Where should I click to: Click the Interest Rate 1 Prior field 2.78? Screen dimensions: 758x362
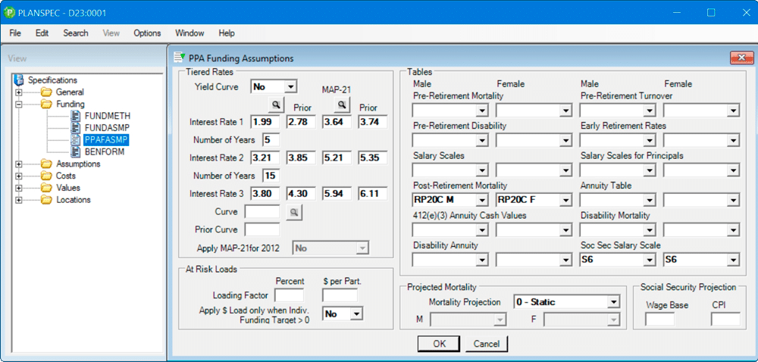coord(301,122)
